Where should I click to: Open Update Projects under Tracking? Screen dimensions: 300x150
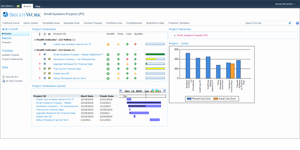(10, 55)
